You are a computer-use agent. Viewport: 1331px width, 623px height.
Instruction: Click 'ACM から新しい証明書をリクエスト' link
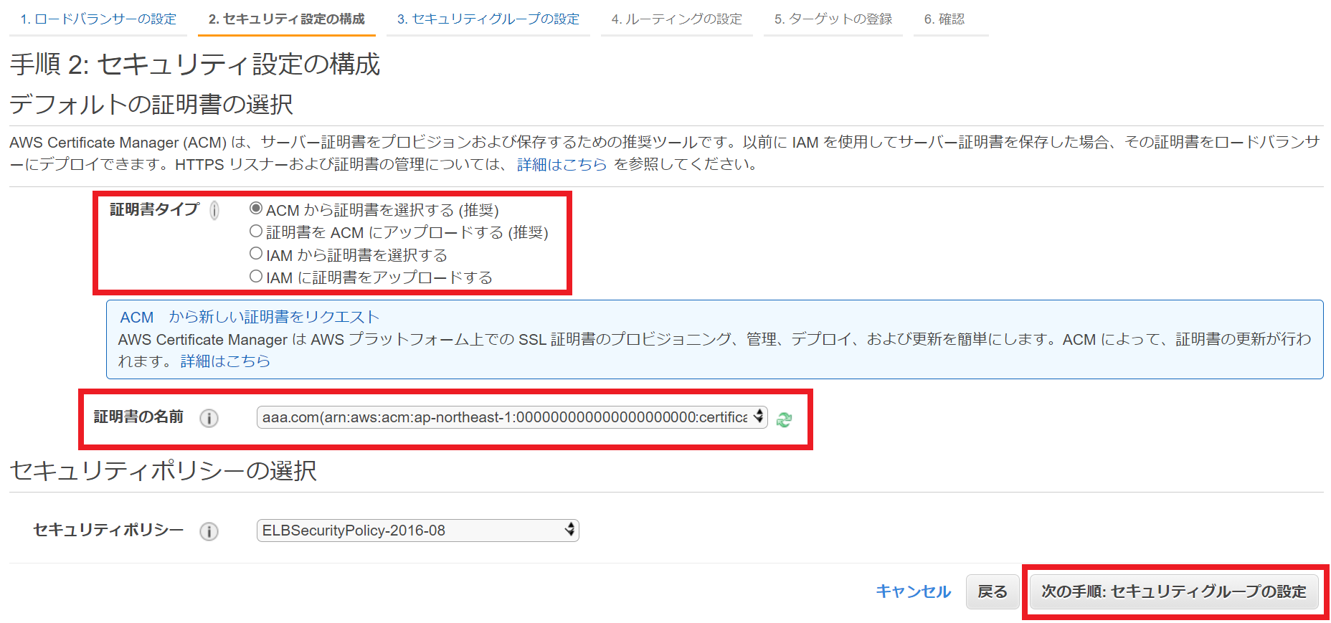pyautogui.click(x=249, y=317)
